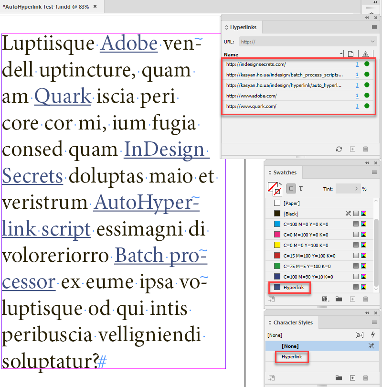Image resolution: width=382 pixels, height=387 pixels.
Task: Switch to the Hyperlinks tab
Action: click(x=243, y=27)
